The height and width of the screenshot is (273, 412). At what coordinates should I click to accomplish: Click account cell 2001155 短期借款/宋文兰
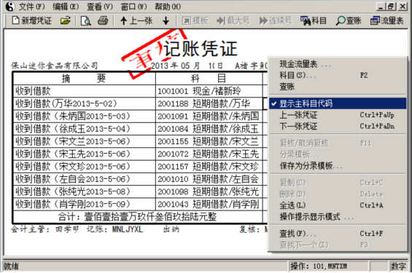coord(209,141)
